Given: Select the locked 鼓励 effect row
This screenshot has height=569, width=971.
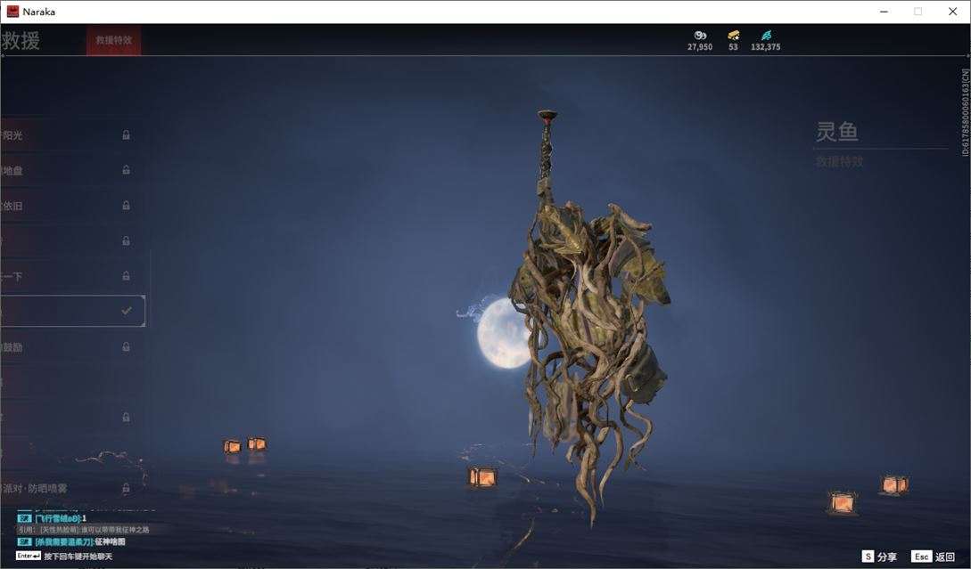Looking at the screenshot, I should click(72, 347).
